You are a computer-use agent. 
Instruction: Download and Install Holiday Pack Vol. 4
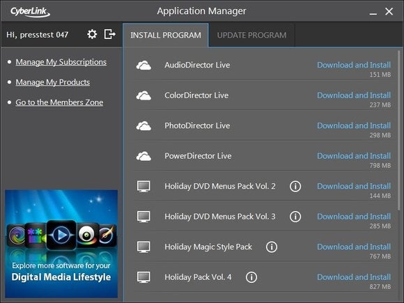[354, 277]
